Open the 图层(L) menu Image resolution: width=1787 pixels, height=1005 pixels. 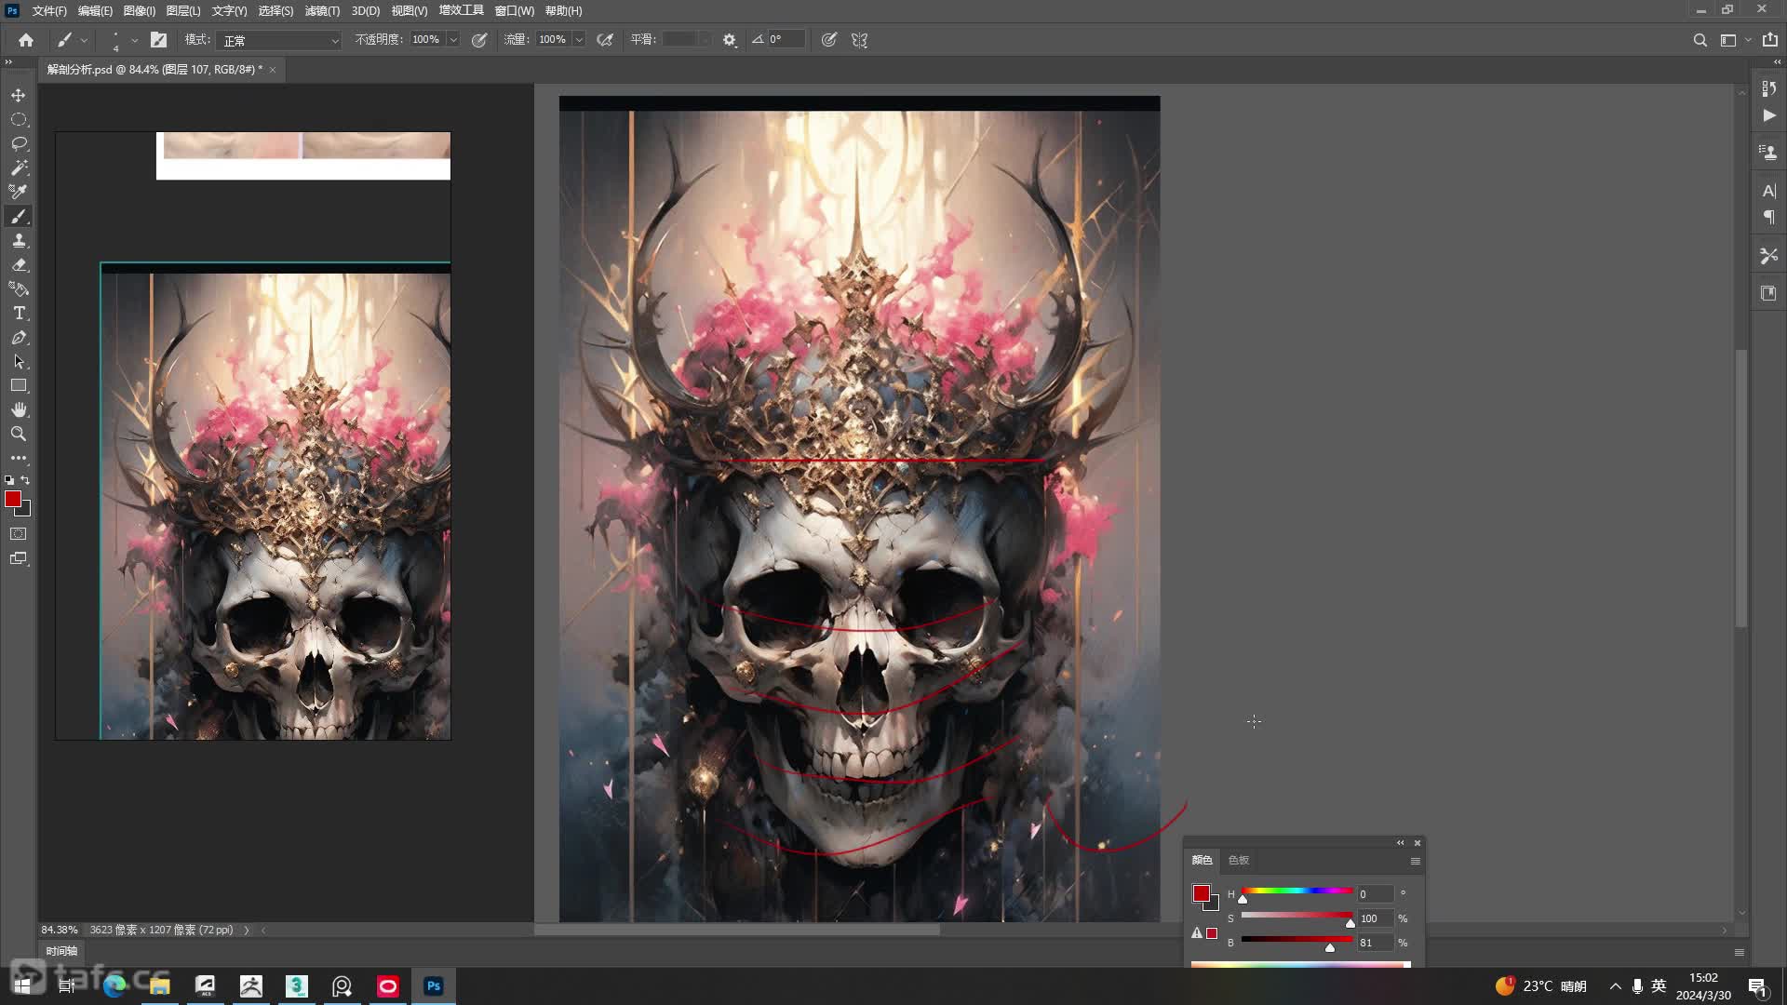tap(183, 11)
